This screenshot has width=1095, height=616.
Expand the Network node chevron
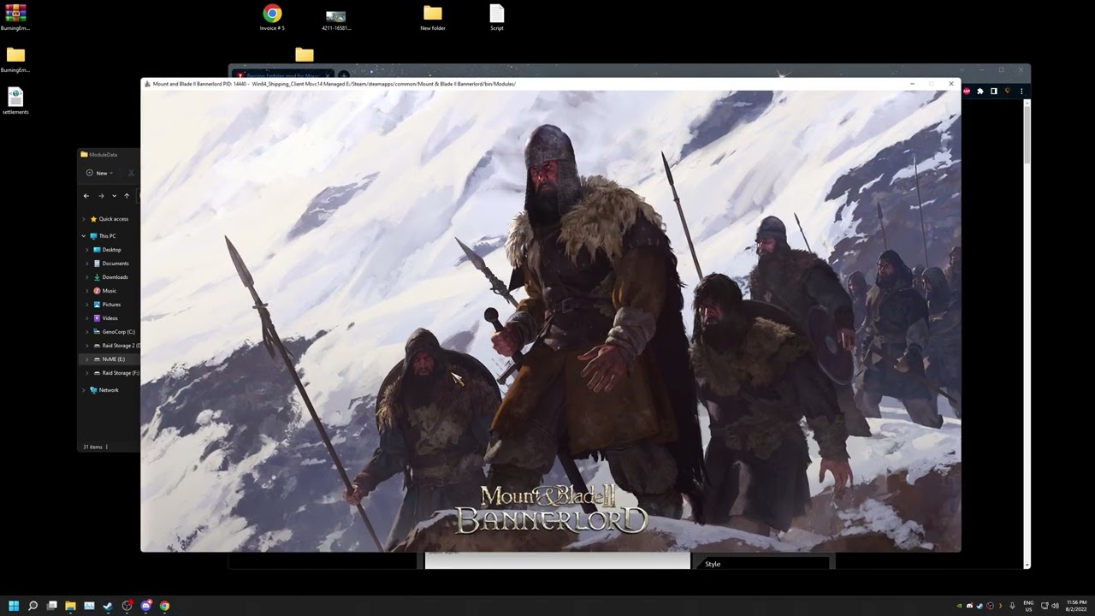[83, 390]
